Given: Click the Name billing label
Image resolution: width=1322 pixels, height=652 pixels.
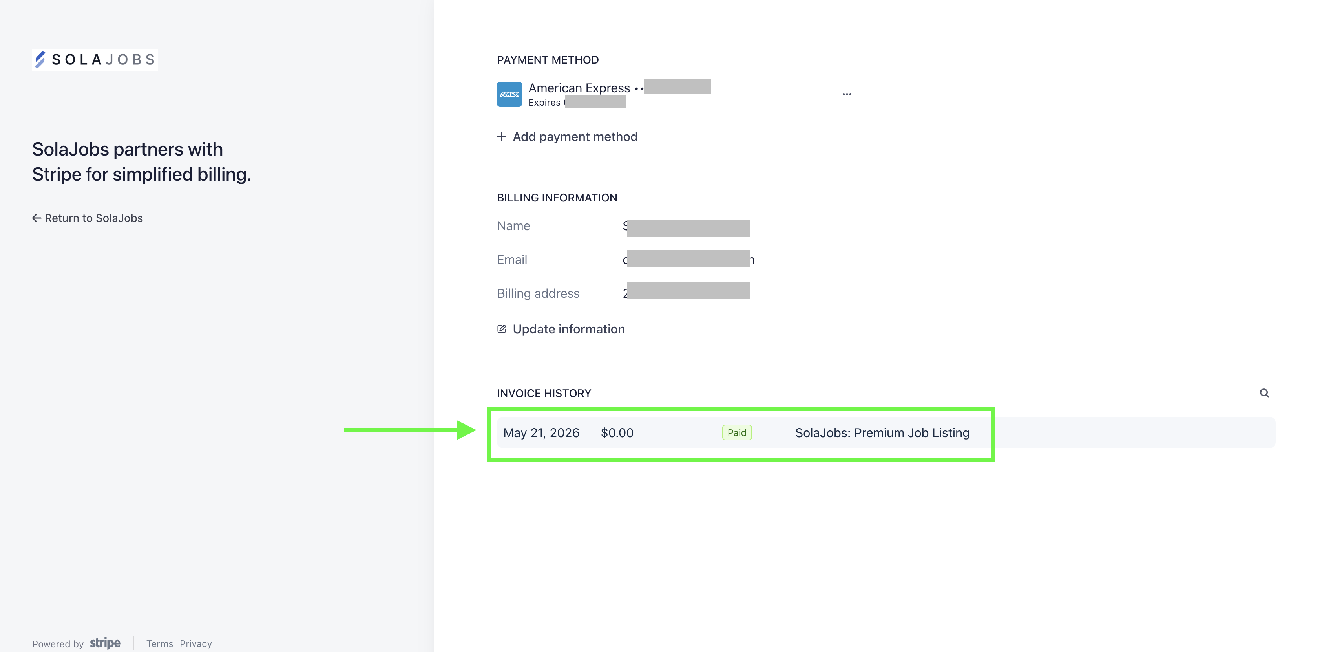Looking at the screenshot, I should tap(513, 226).
